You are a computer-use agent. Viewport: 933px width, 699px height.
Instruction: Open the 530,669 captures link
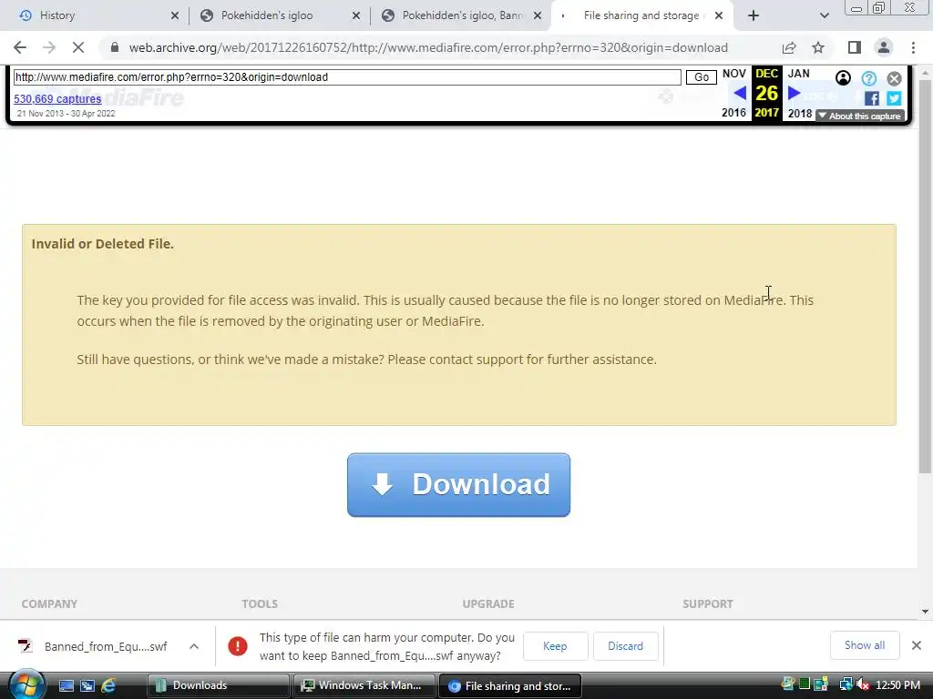tap(57, 98)
